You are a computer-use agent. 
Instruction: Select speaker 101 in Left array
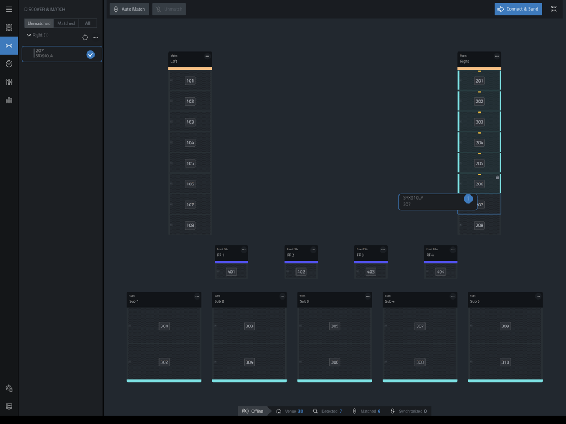(190, 81)
